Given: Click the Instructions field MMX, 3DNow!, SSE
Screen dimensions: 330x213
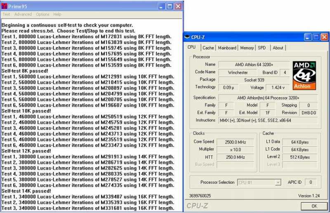Looking at the screenshot, I should 268,120.
